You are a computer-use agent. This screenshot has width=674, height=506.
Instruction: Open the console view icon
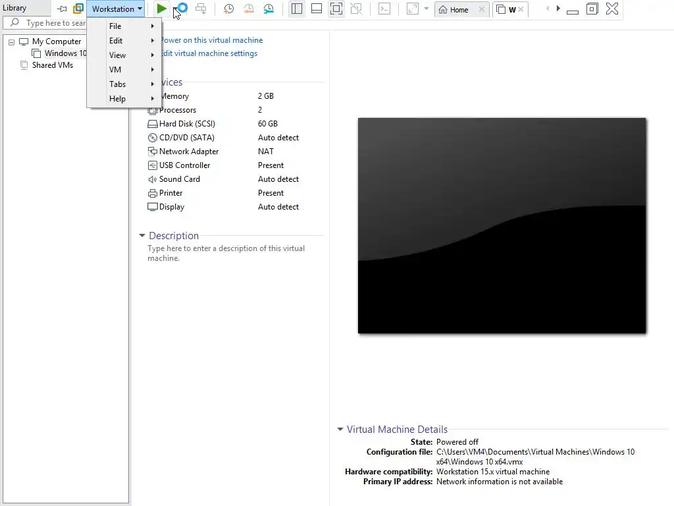point(384,9)
